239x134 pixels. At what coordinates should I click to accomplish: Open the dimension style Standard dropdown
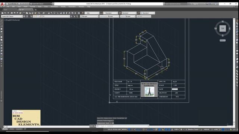[111, 13]
